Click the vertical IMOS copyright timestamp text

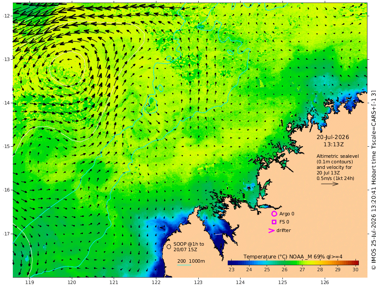[373, 180]
